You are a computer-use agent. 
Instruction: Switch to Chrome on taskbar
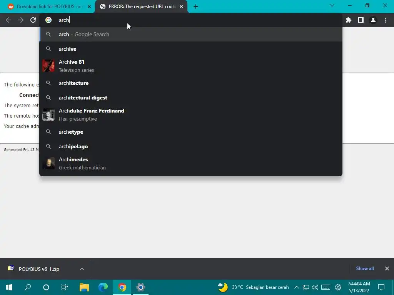(122, 287)
